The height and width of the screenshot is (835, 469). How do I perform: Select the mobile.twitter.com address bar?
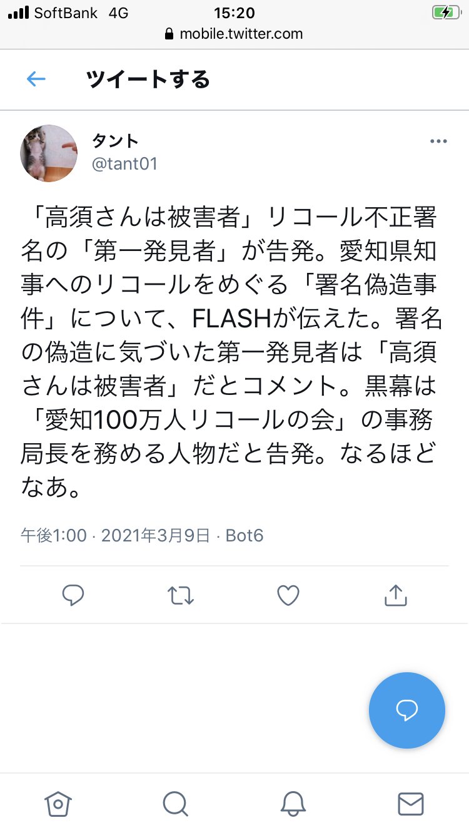(x=234, y=34)
